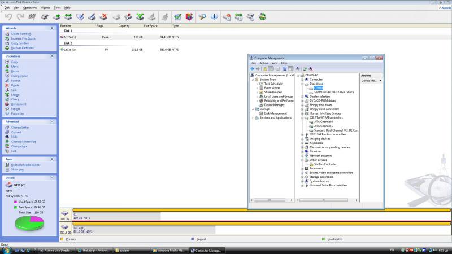Click the magnifier Explore toolbar icon
This screenshot has width=452, height=254.
coord(202,17)
